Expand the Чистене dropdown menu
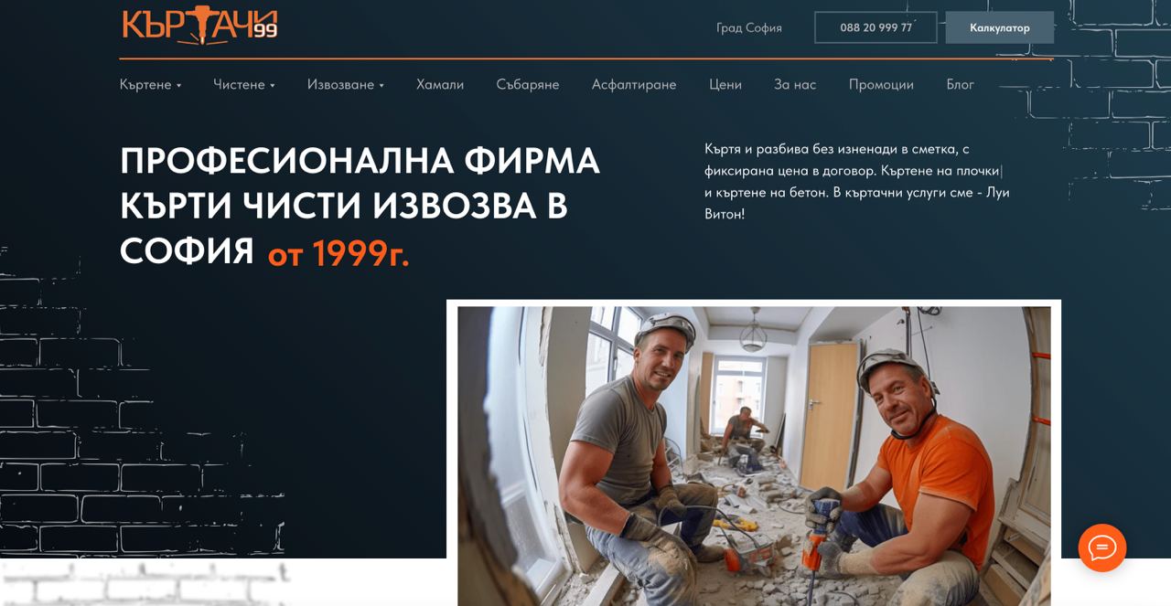The width and height of the screenshot is (1171, 606). coord(244,84)
